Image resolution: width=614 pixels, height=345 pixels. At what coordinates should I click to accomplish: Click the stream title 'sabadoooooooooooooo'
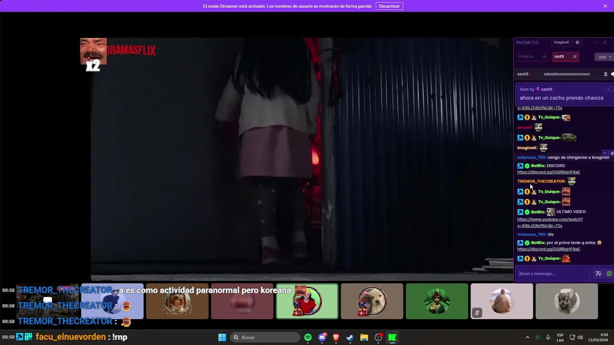[x=567, y=74]
